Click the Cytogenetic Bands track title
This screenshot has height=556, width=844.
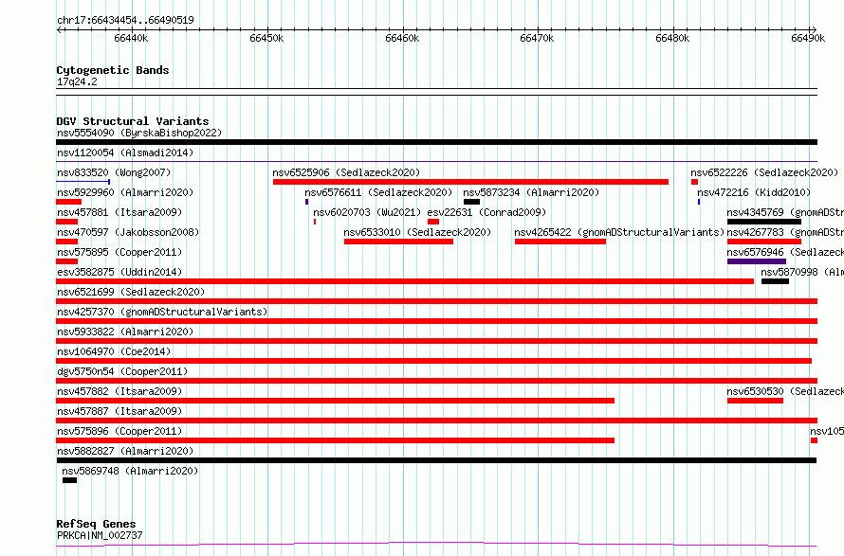coord(113,70)
